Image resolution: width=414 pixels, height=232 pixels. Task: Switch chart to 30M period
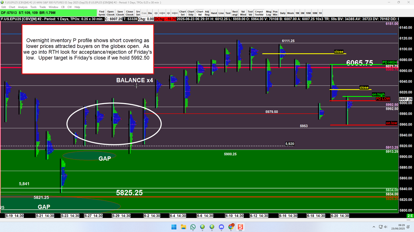(315, 13)
